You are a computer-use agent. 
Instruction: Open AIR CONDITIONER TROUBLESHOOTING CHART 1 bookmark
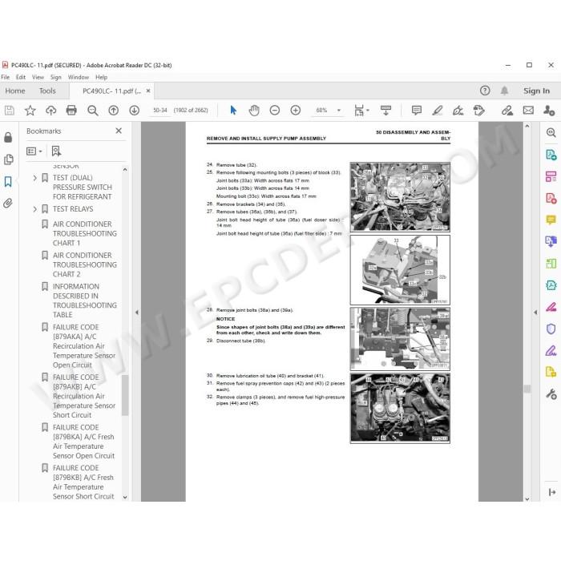click(85, 233)
